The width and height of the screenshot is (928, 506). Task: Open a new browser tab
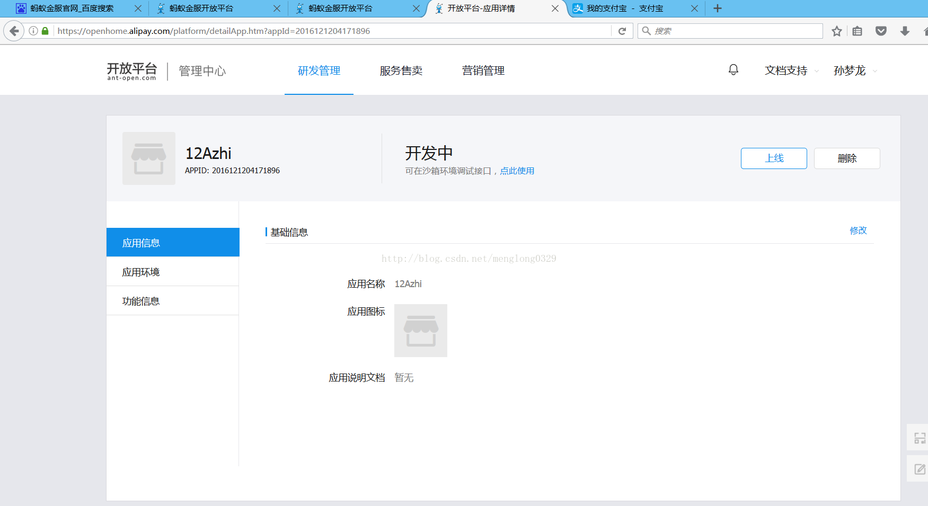[718, 8]
